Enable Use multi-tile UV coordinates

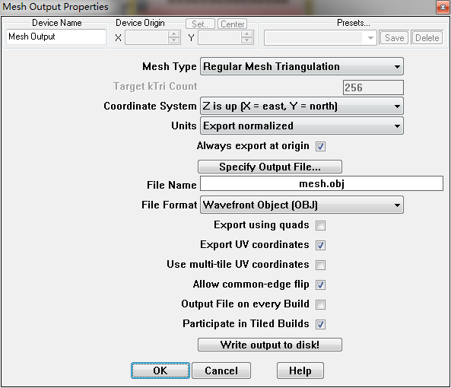click(320, 265)
